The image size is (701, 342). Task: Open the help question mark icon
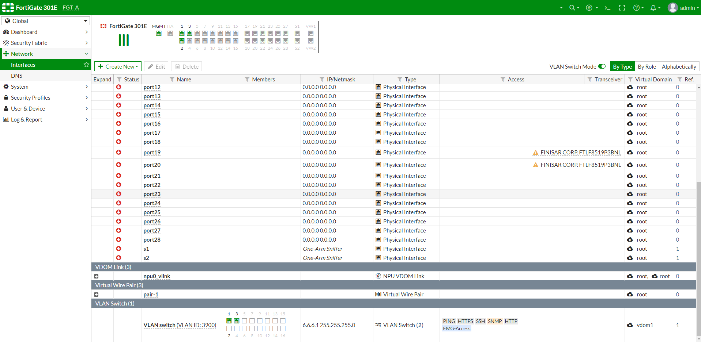click(x=636, y=8)
